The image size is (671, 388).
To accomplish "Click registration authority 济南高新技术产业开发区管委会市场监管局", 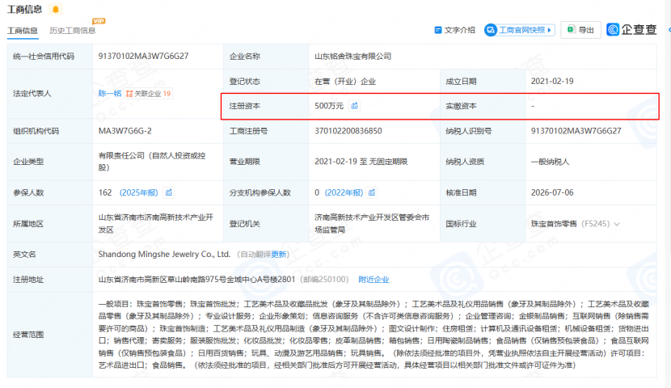I will coord(372,223).
